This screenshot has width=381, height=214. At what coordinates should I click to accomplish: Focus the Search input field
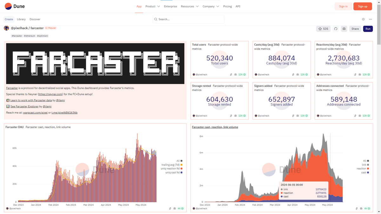point(189,19)
